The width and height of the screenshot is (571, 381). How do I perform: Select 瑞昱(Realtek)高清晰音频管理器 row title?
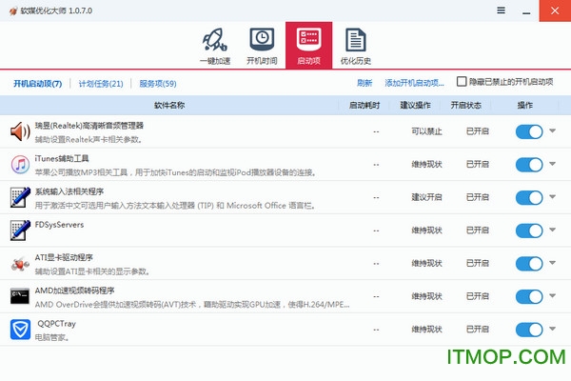point(89,126)
